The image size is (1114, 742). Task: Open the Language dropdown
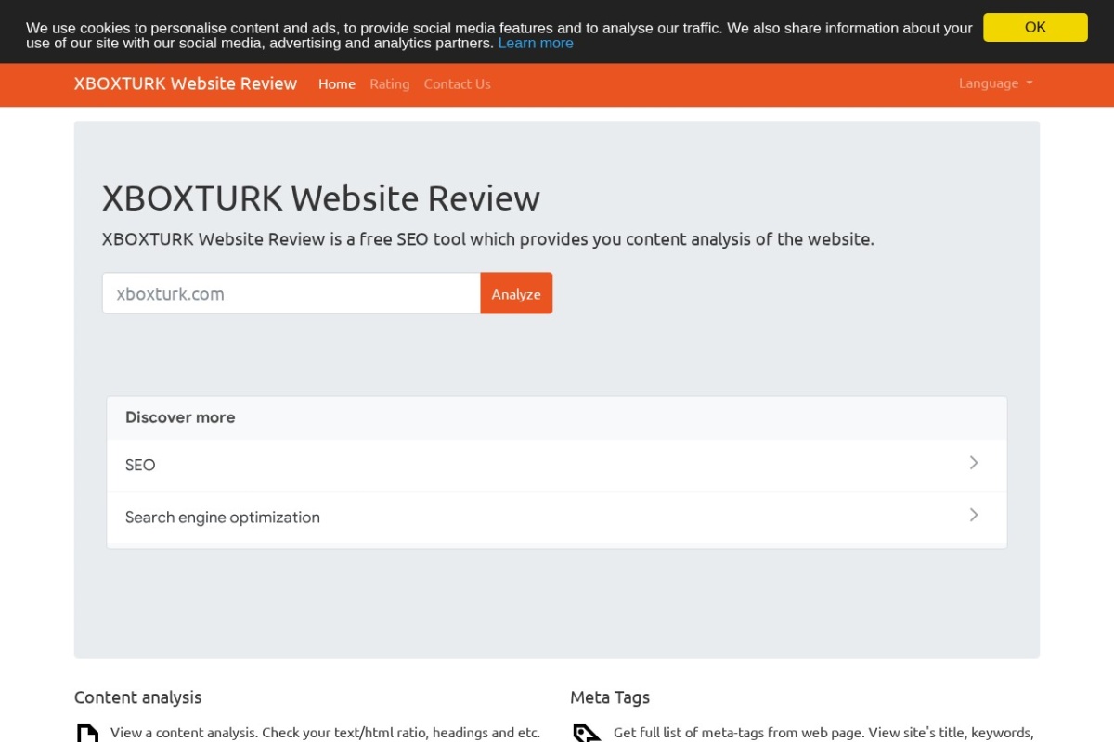click(x=994, y=83)
